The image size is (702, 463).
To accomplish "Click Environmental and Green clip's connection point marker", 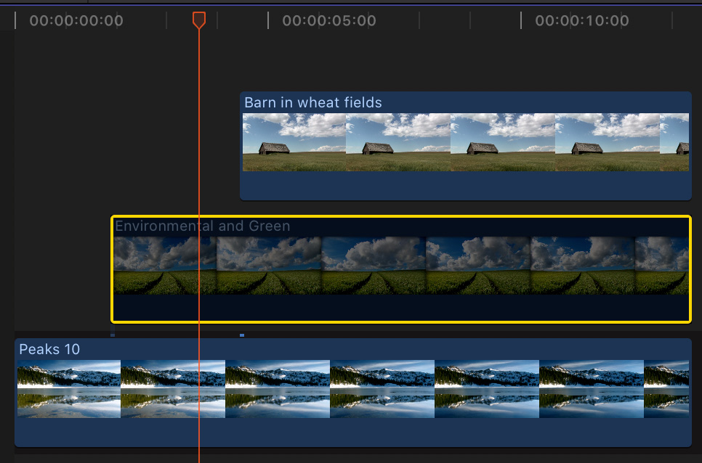I will [x=113, y=335].
